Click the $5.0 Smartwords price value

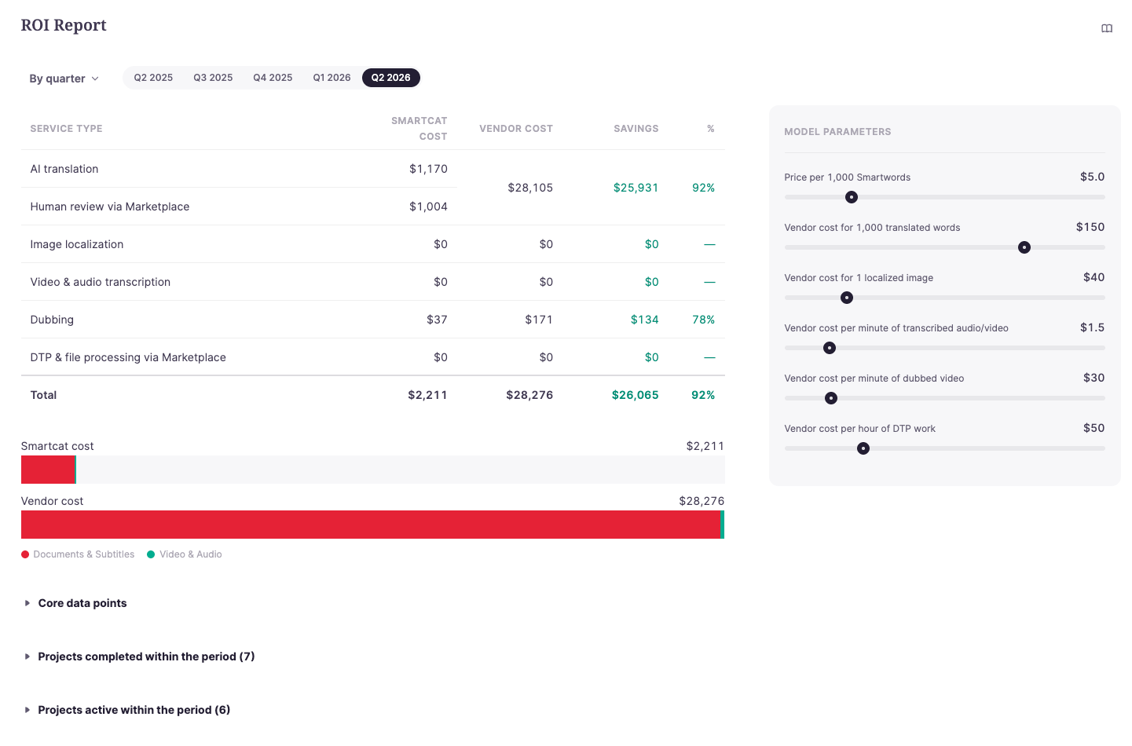pyautogui.click(x=1092, y=177)
